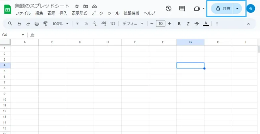The image size is (260, 134).
Task: Click the undo arrow icon
Action: pyautogui.click(x=19, y=24)
